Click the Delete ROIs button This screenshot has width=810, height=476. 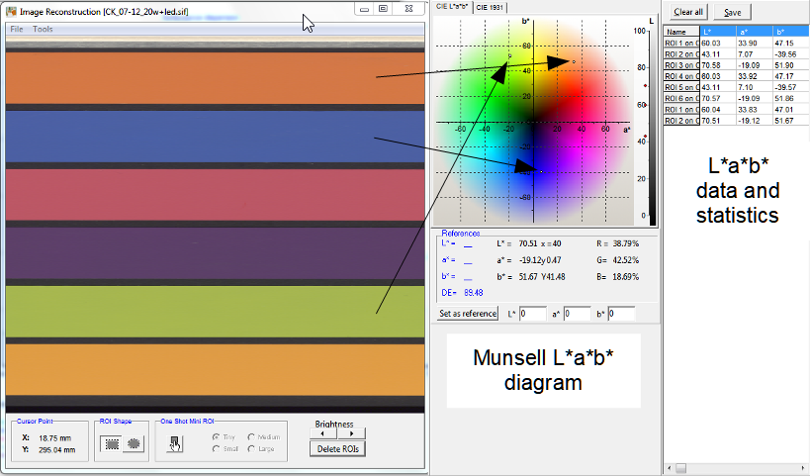(x=336, y=449)
